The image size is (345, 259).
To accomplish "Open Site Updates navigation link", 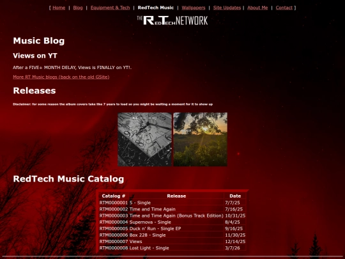I will click(x=227, y=8).
